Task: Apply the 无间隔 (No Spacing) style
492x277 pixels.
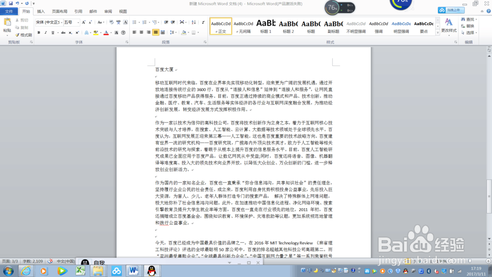Action: (x=243, y=26)
